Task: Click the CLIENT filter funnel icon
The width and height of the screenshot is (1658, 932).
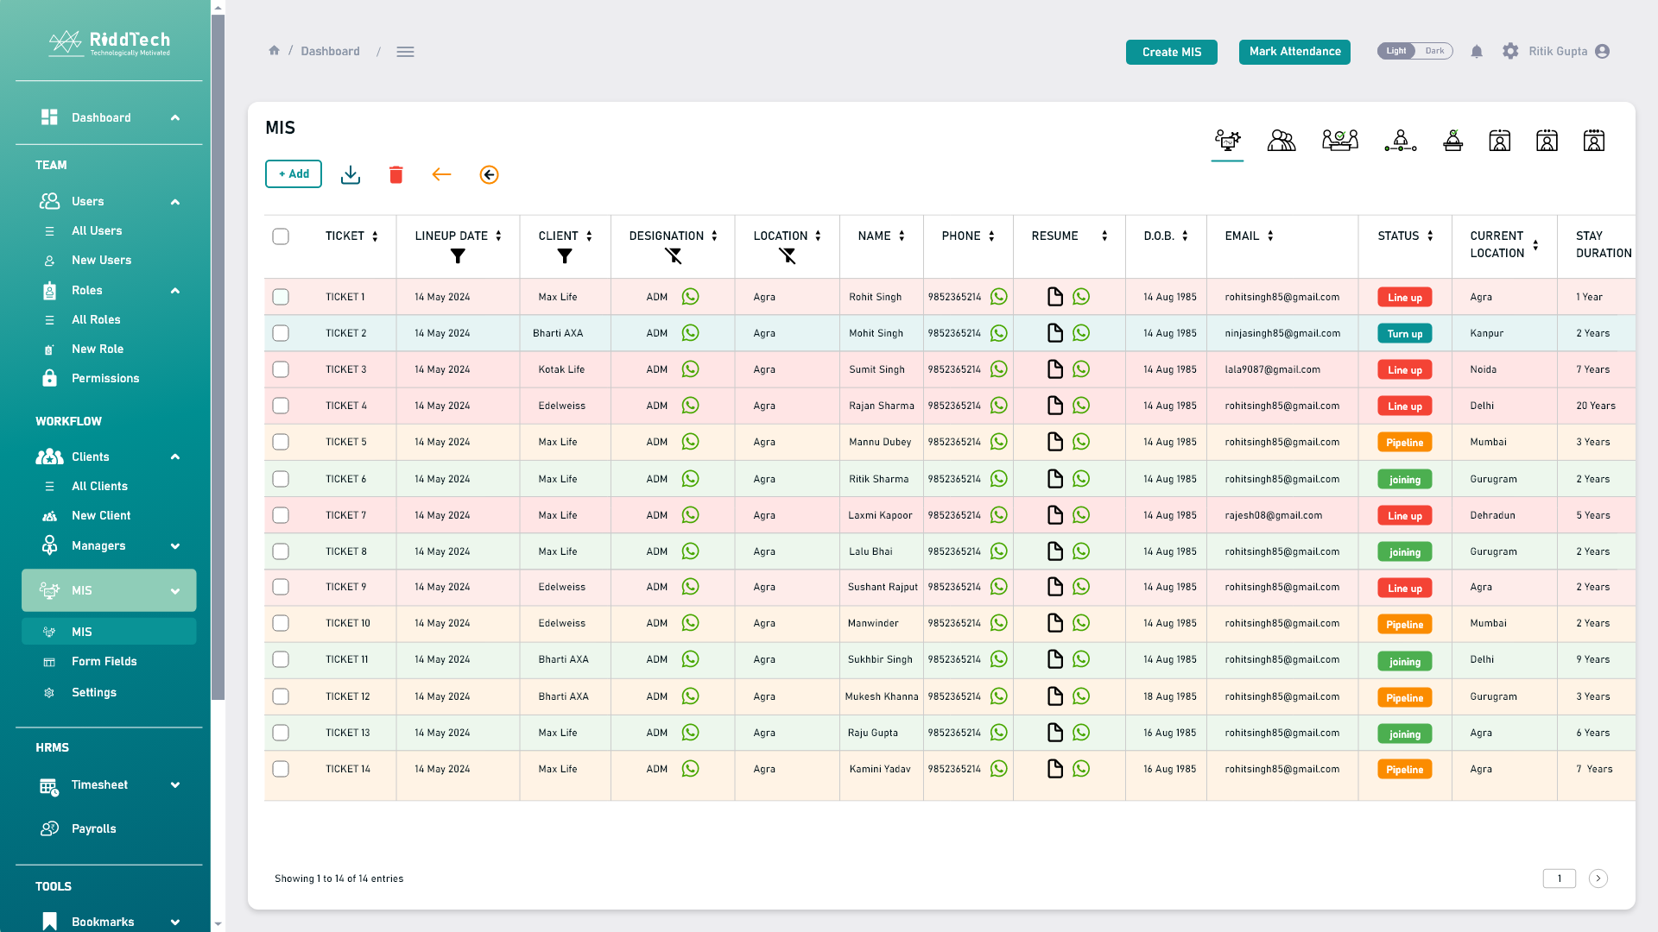Action: coord(565,256)
